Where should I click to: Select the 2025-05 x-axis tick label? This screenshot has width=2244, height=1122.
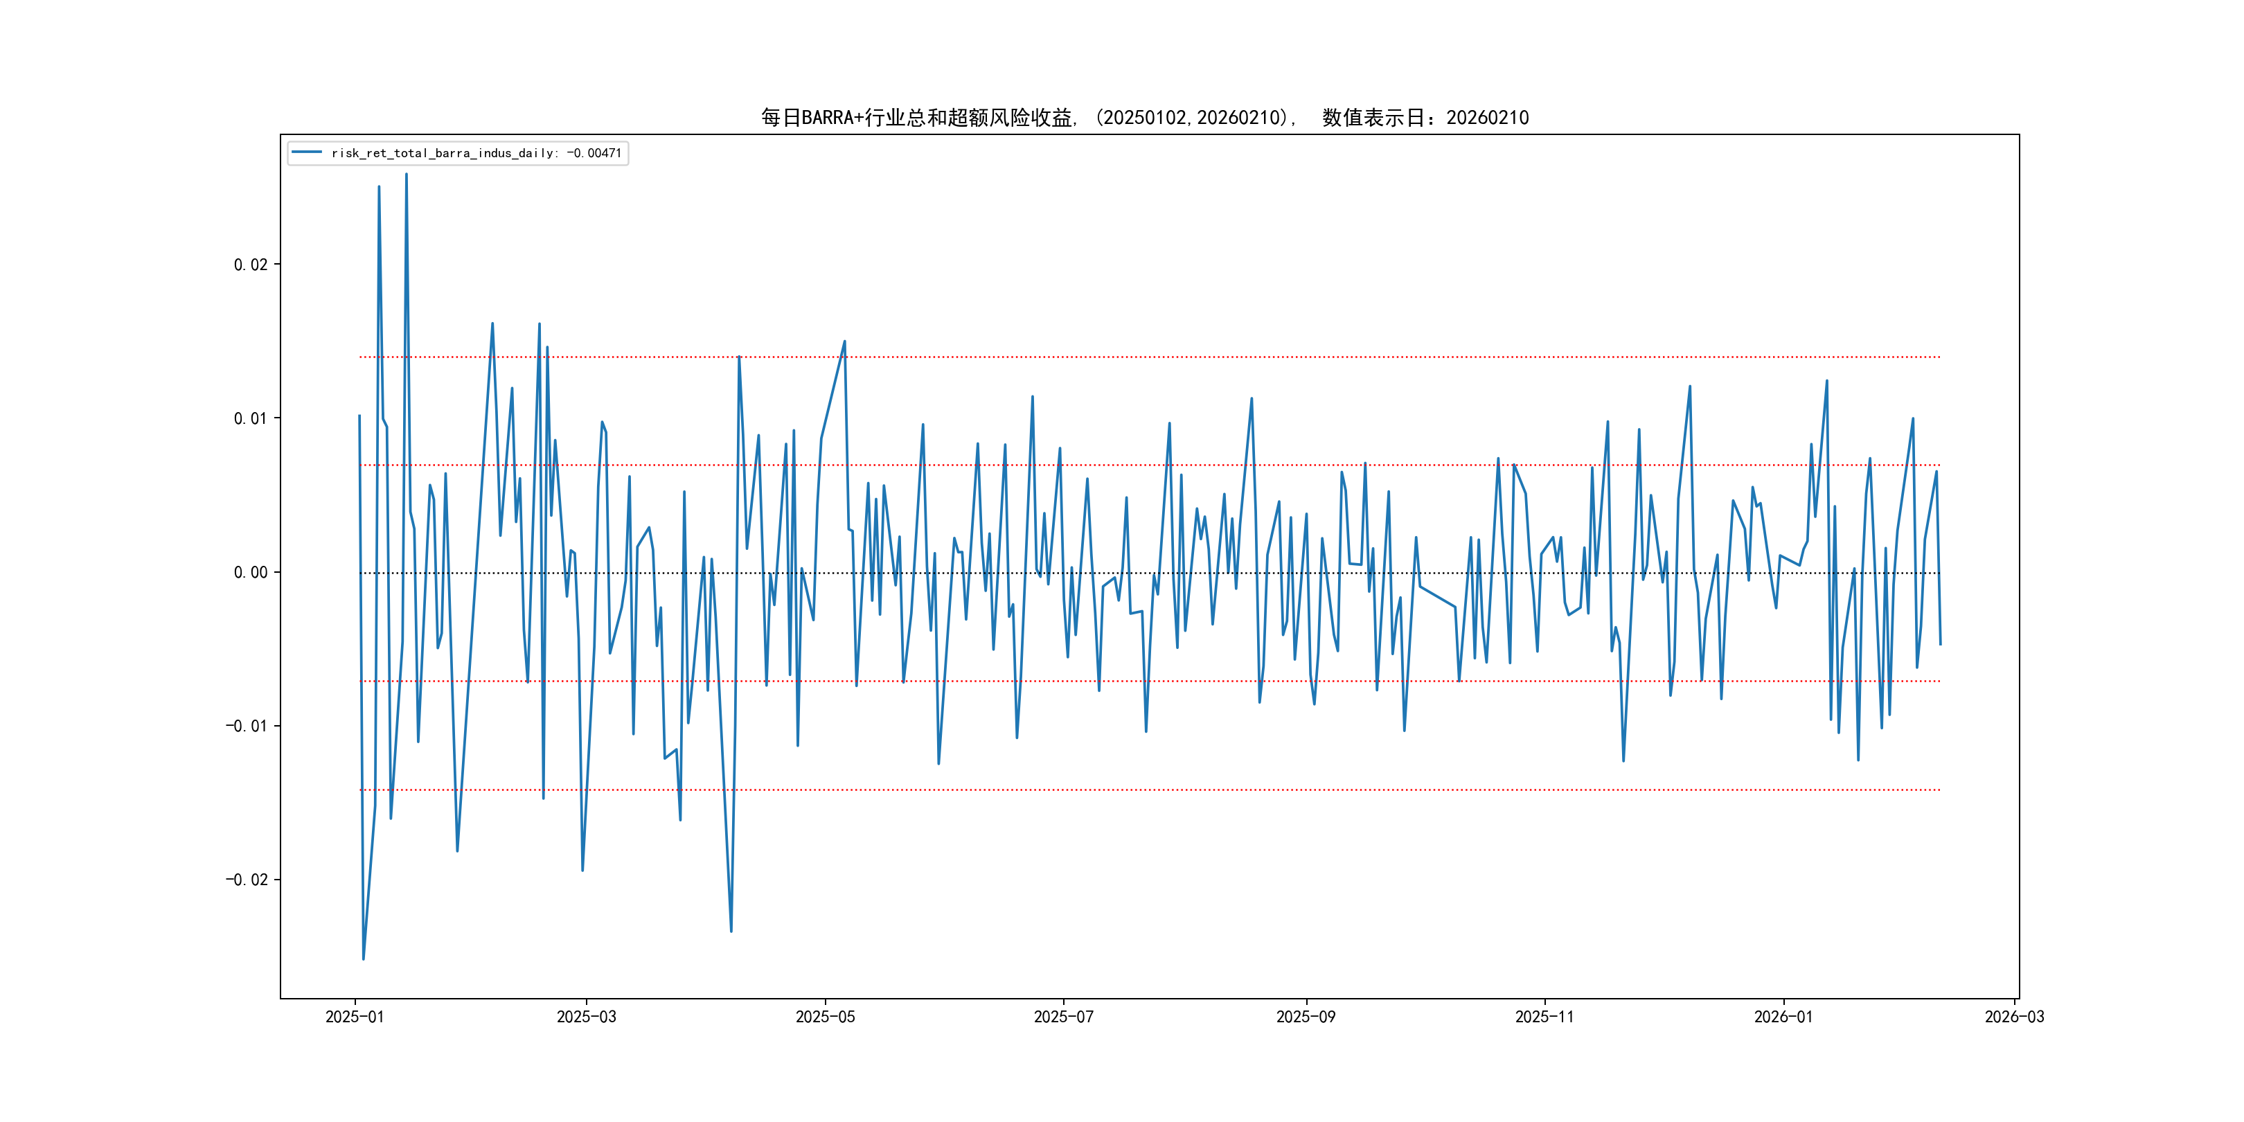(x=825, y=1017)
